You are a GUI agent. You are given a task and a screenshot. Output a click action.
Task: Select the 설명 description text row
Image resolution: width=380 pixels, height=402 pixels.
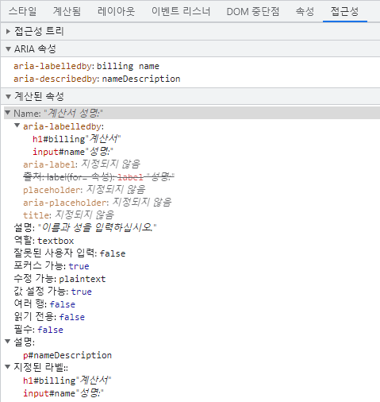click(x=85, y=227)
